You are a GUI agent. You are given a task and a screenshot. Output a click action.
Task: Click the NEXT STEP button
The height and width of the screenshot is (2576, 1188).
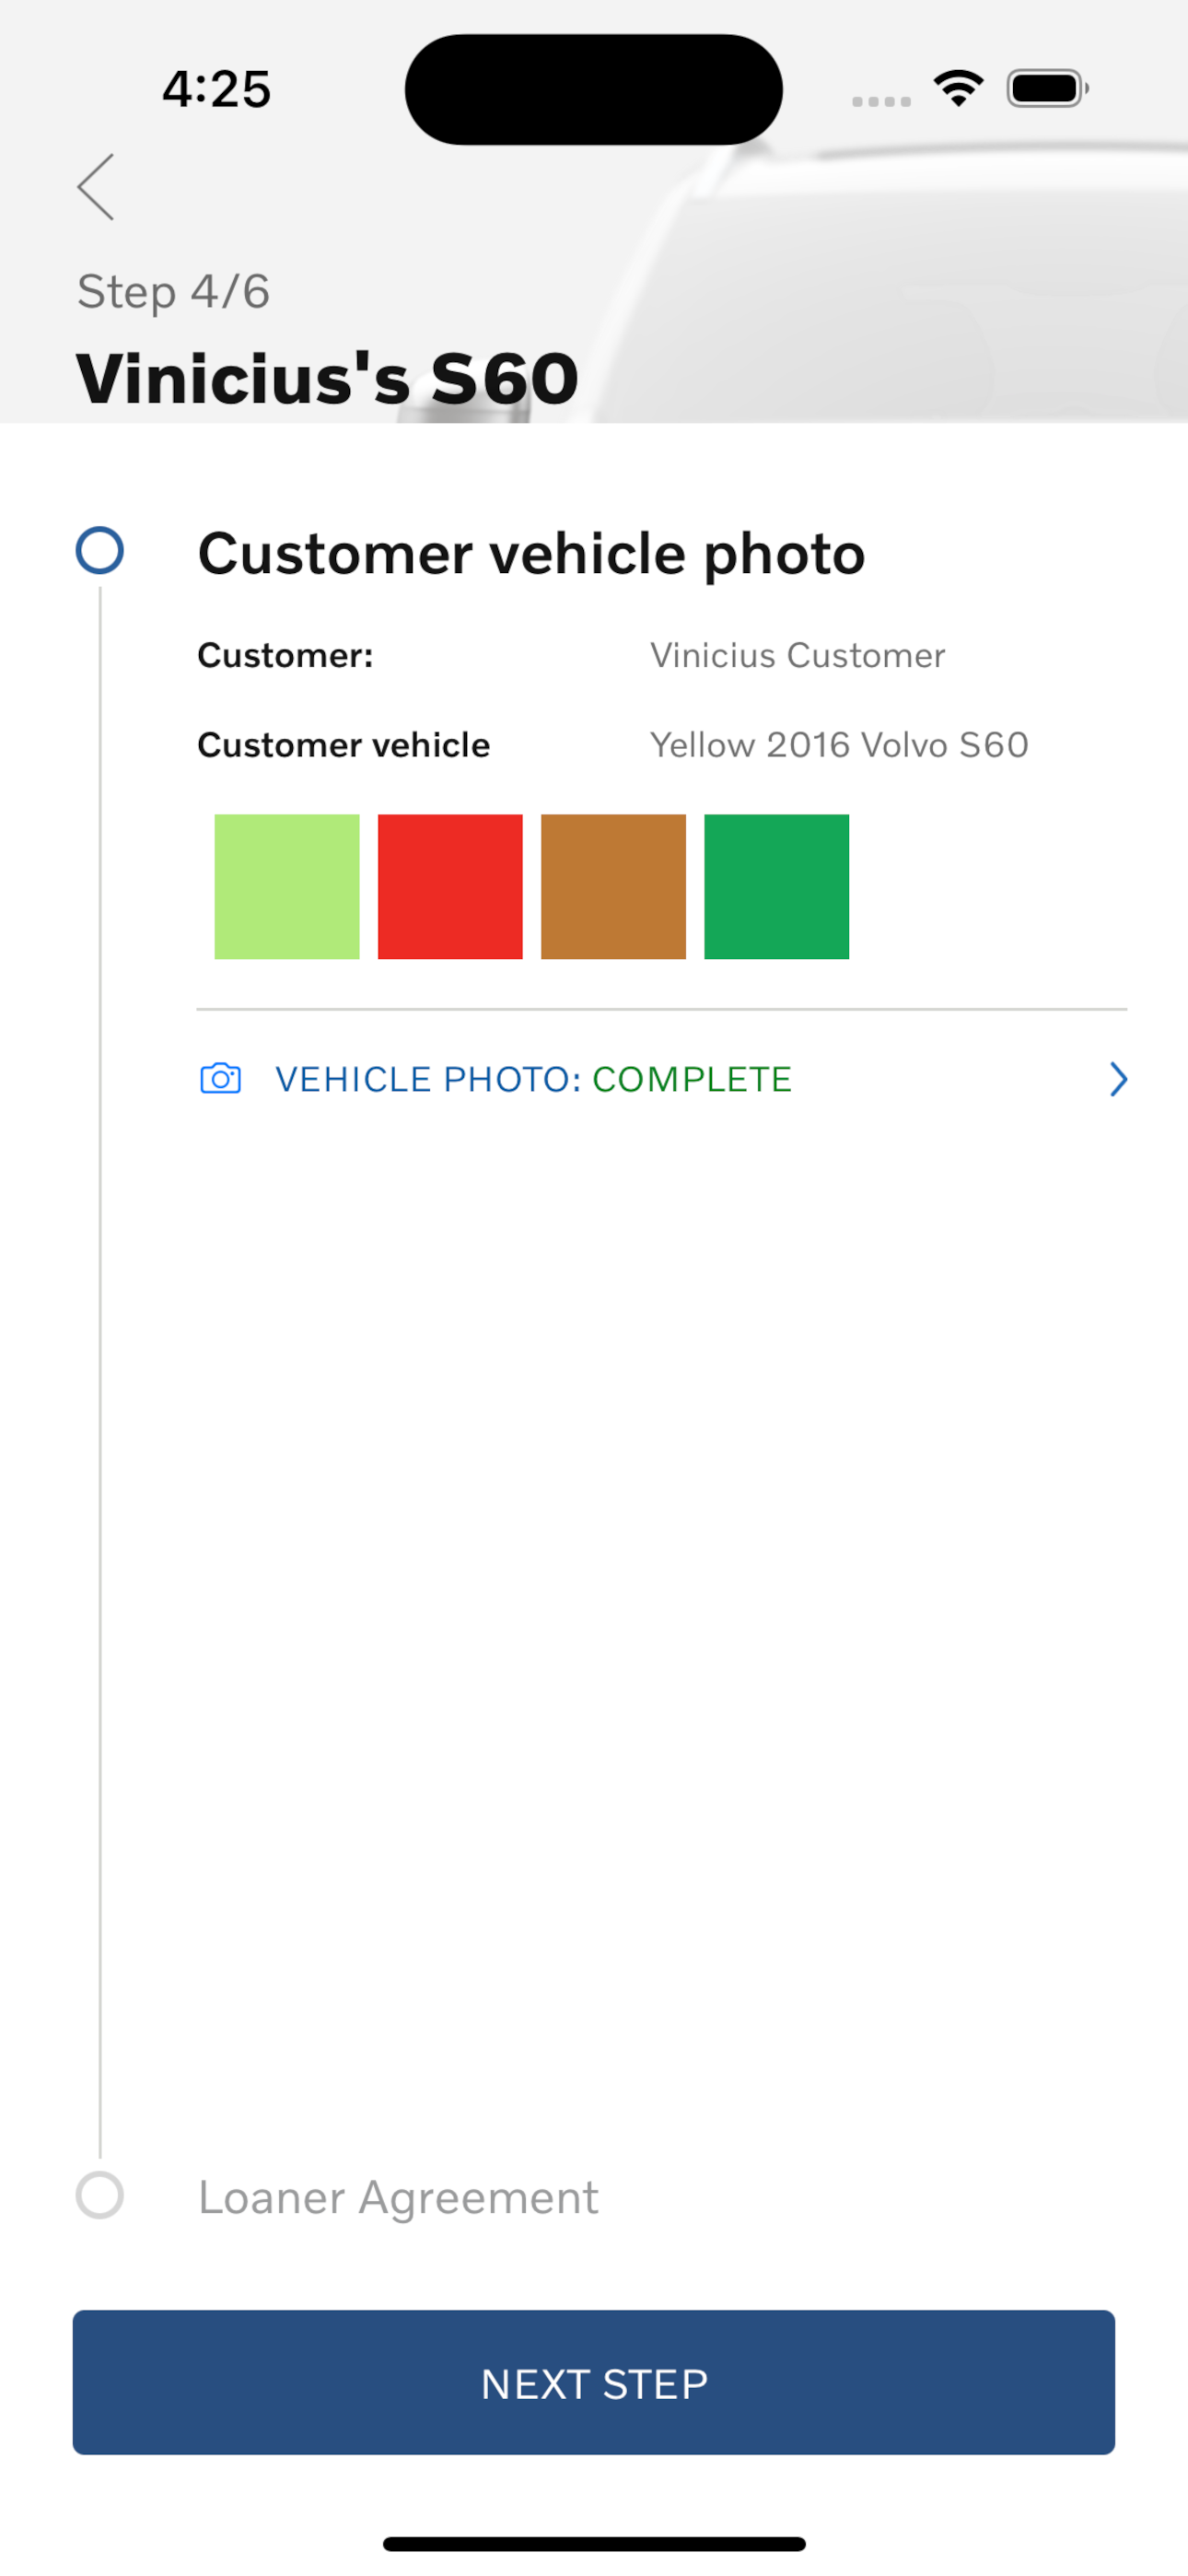click(594, 2382)
